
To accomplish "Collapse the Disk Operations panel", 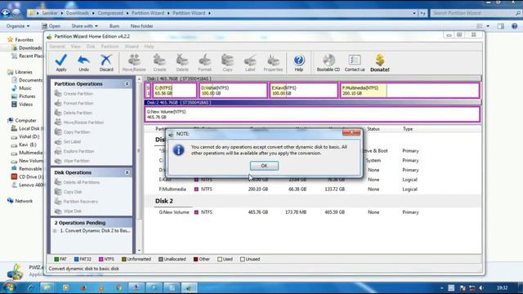I will pyautogui.click(x=127, y=172).
